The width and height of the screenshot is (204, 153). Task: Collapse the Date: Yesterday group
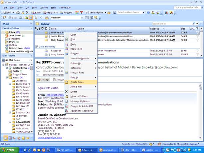click(x=36, y=47)
